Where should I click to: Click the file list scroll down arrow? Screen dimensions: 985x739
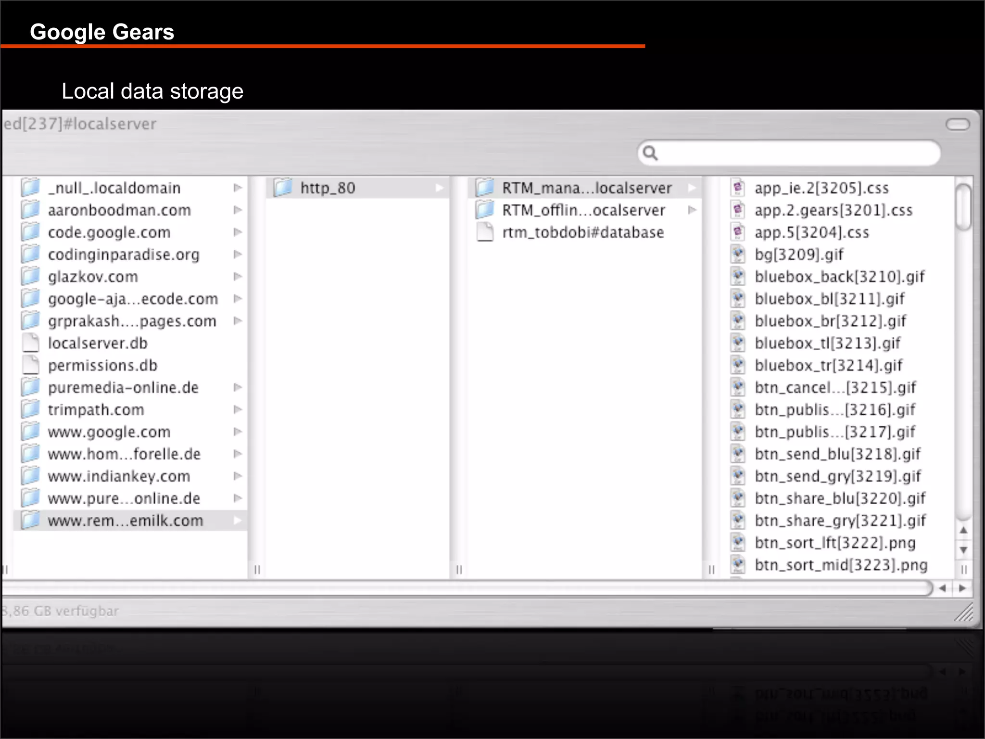963,550
